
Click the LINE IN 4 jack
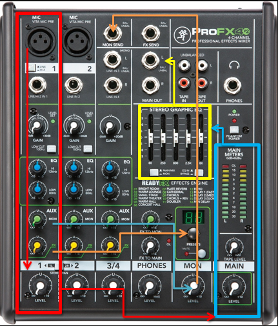tap(113, 85)
